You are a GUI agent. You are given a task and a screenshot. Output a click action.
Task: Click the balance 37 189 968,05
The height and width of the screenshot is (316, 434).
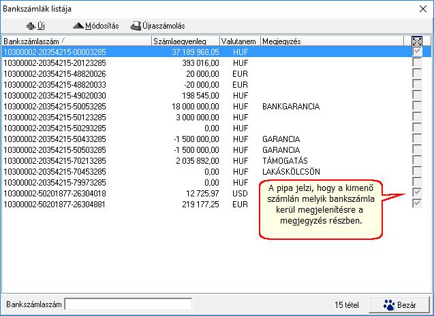coord(195,52)
